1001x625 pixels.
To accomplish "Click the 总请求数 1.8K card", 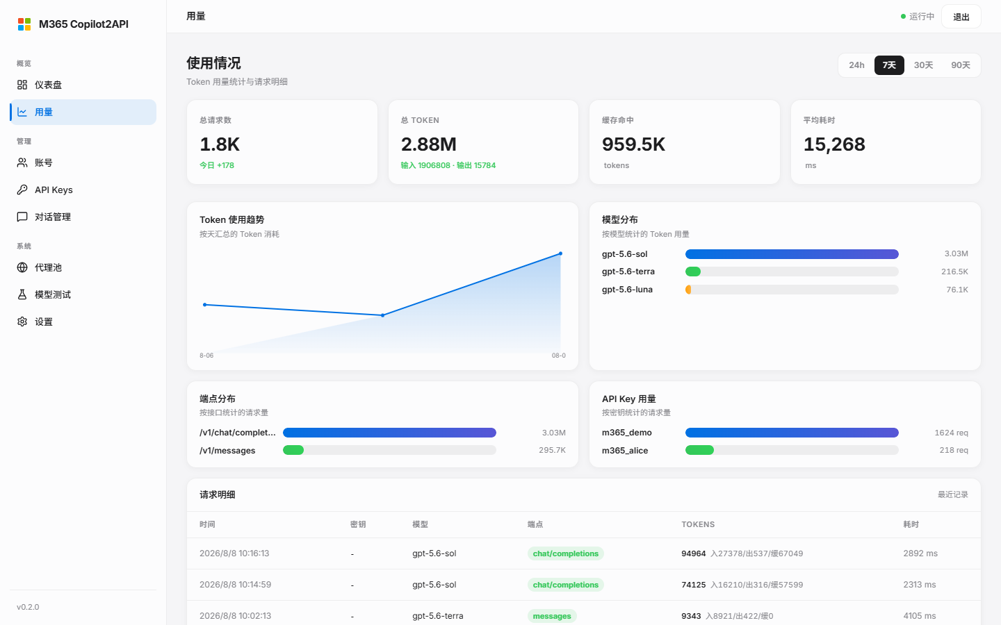I will (x=282, y=142).
